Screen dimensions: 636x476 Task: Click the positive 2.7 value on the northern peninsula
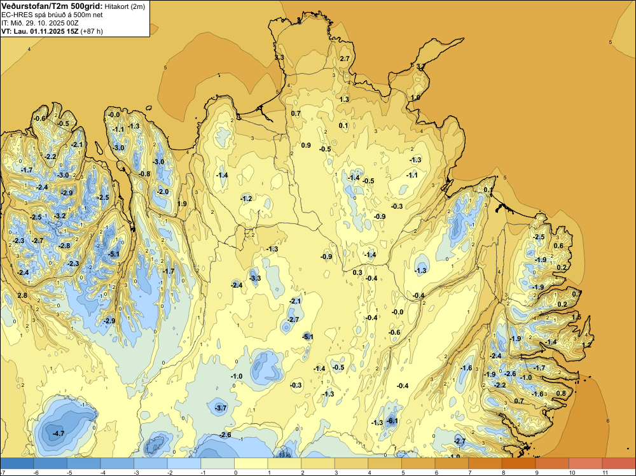coord(344,59)
